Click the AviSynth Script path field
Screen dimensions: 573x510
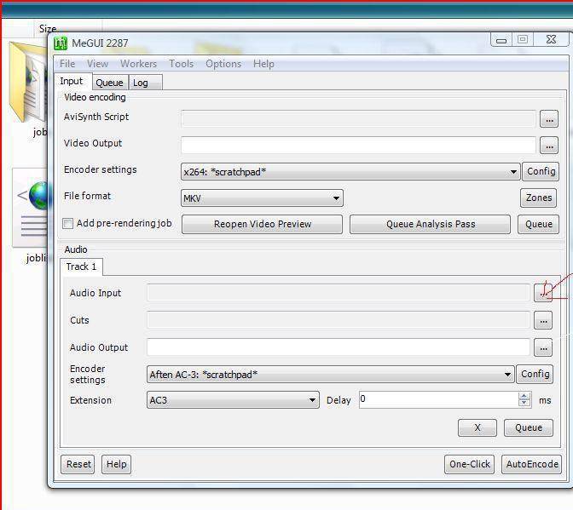tap(358, 119)
